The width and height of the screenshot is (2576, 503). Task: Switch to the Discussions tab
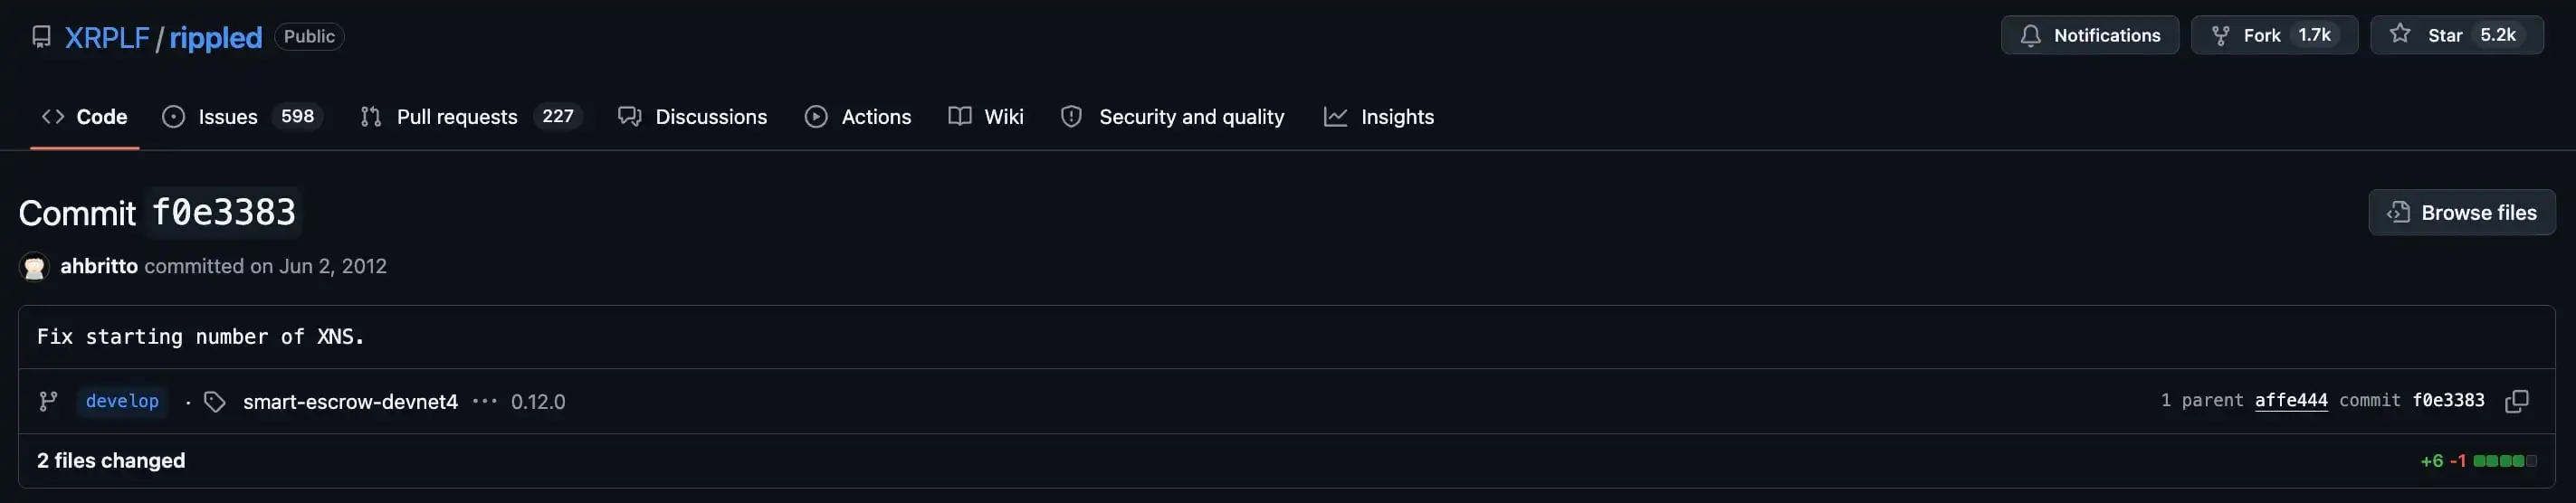[692, 117]
